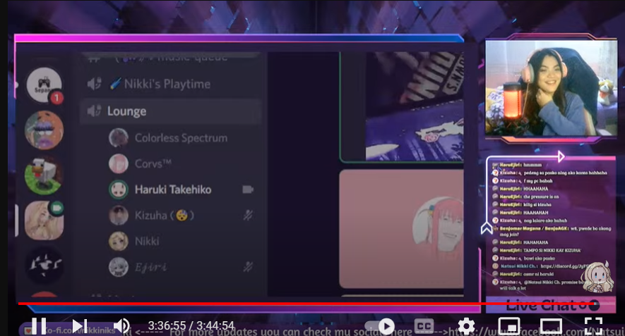Click the chibi mascot in chat overlay
The width and height of the screenshot is (625, 336).
(x=596, y=277)
